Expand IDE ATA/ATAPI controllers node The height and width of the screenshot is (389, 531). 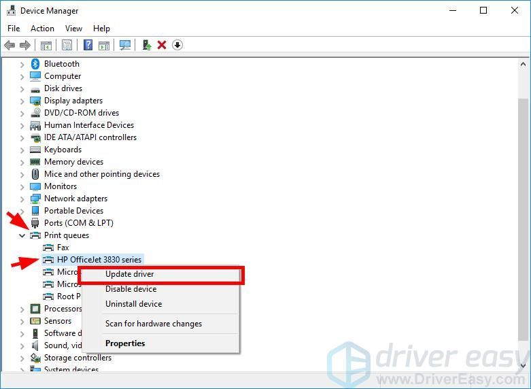22,138
